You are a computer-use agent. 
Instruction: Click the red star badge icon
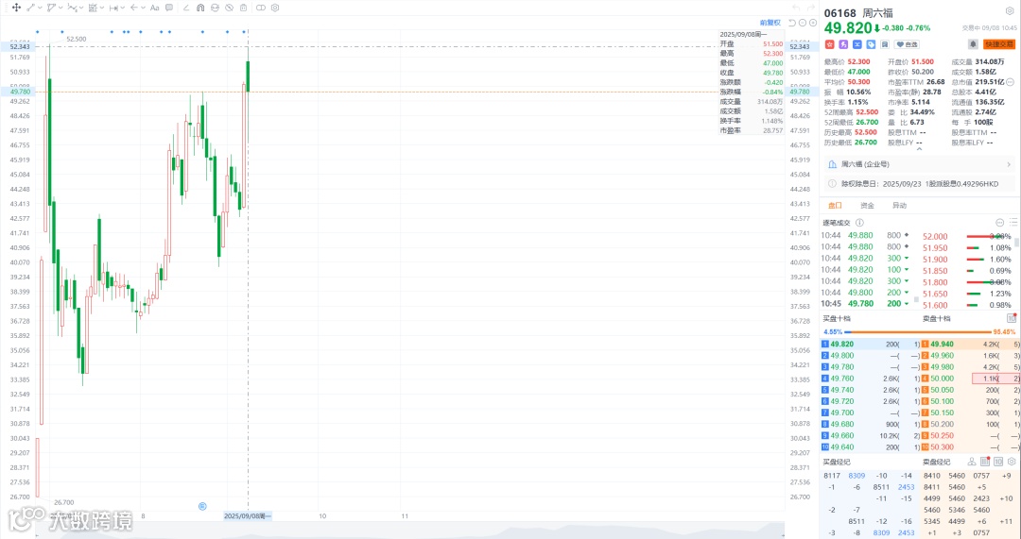click(830, 44)
